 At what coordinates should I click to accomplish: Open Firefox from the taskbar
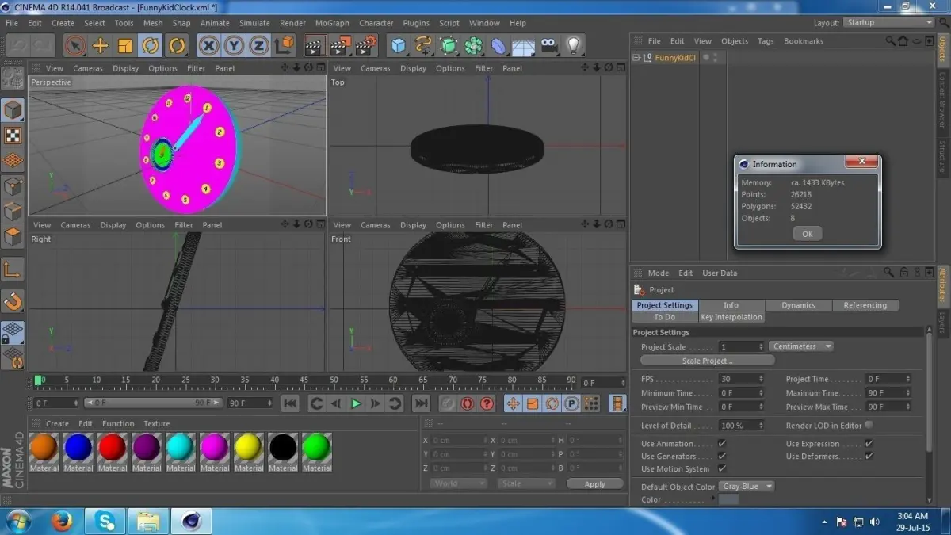[x=62, y=521]
